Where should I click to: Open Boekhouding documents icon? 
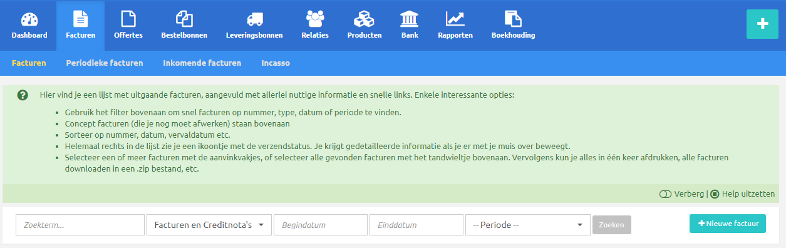click(513, 19)
